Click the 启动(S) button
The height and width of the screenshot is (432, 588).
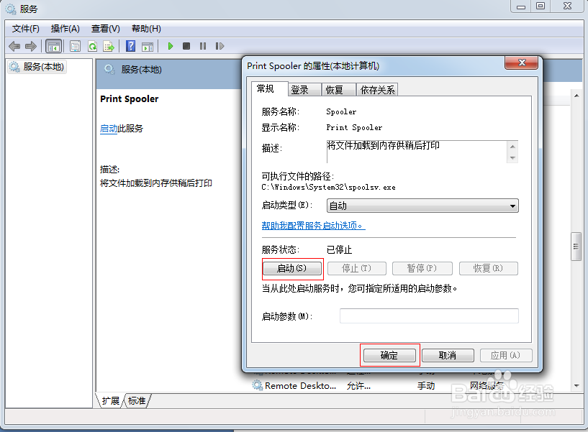tap(292, 268)
